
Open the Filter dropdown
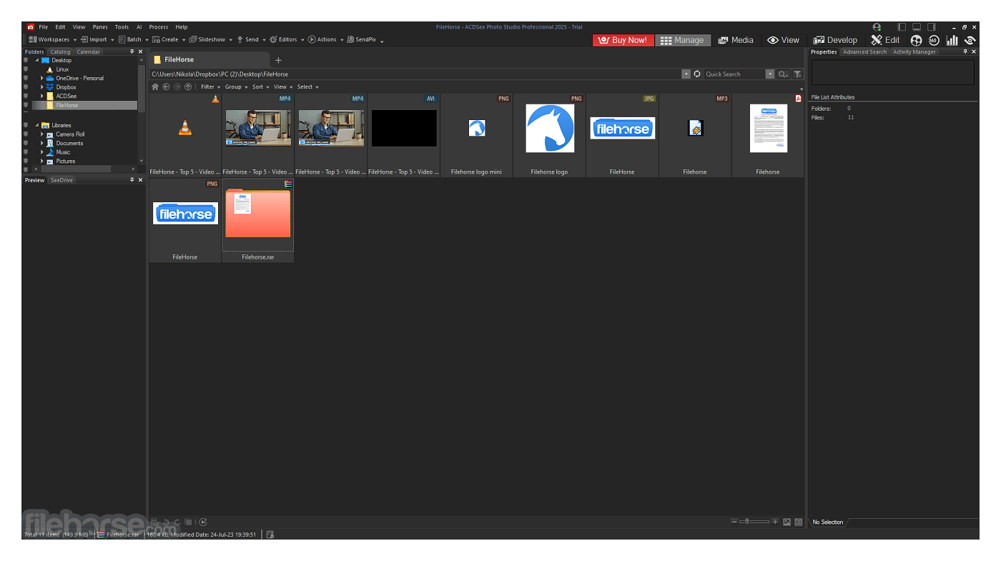point(210,86)
